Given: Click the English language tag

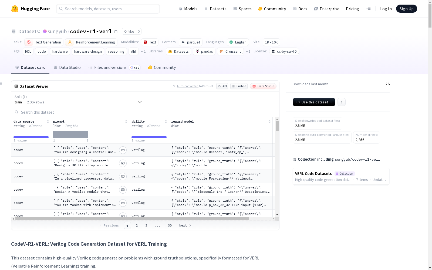Looking at the screenshot, I should click(x=238, y=42).
